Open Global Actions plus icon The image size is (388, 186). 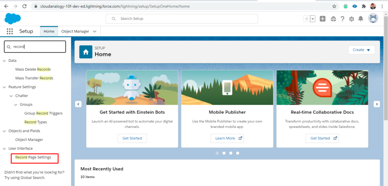pyautogui.click(x=322, y=19)
